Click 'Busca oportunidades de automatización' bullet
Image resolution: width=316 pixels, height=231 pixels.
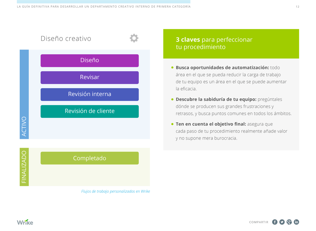point(222,68)
